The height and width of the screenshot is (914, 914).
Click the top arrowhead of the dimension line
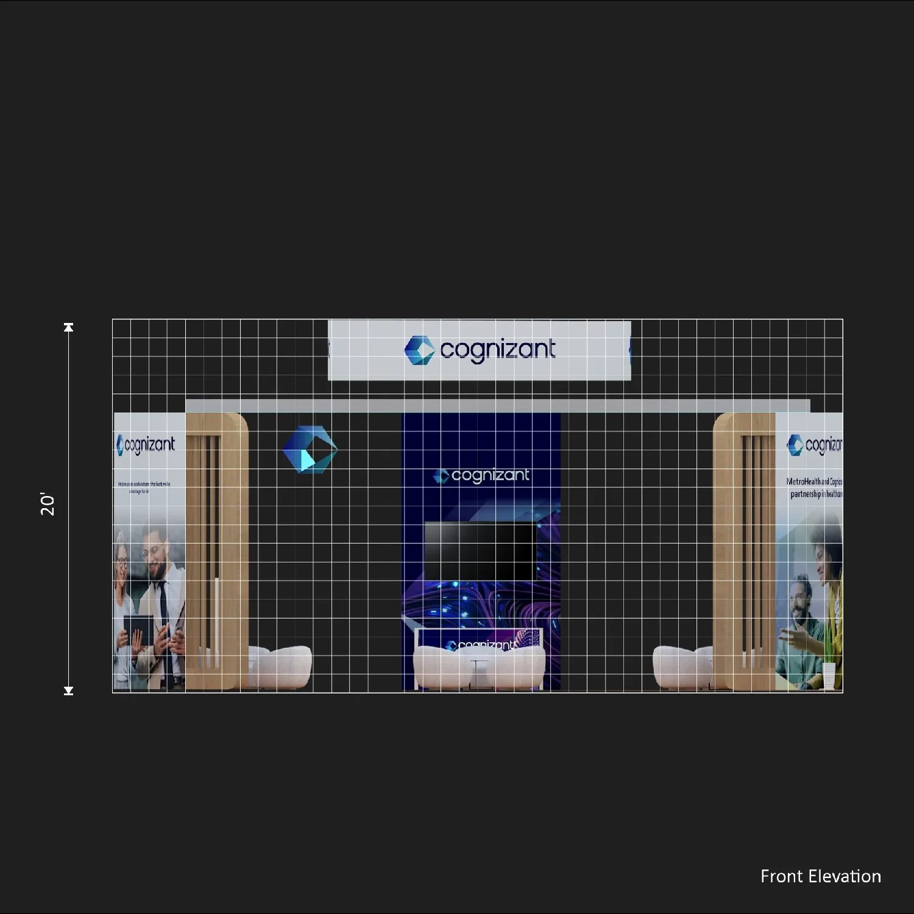click(x=69, y=327)
